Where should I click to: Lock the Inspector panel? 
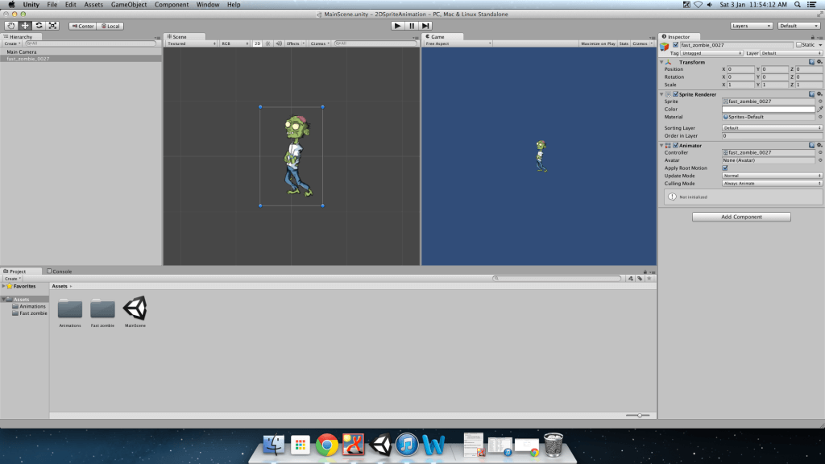(812, 37)
